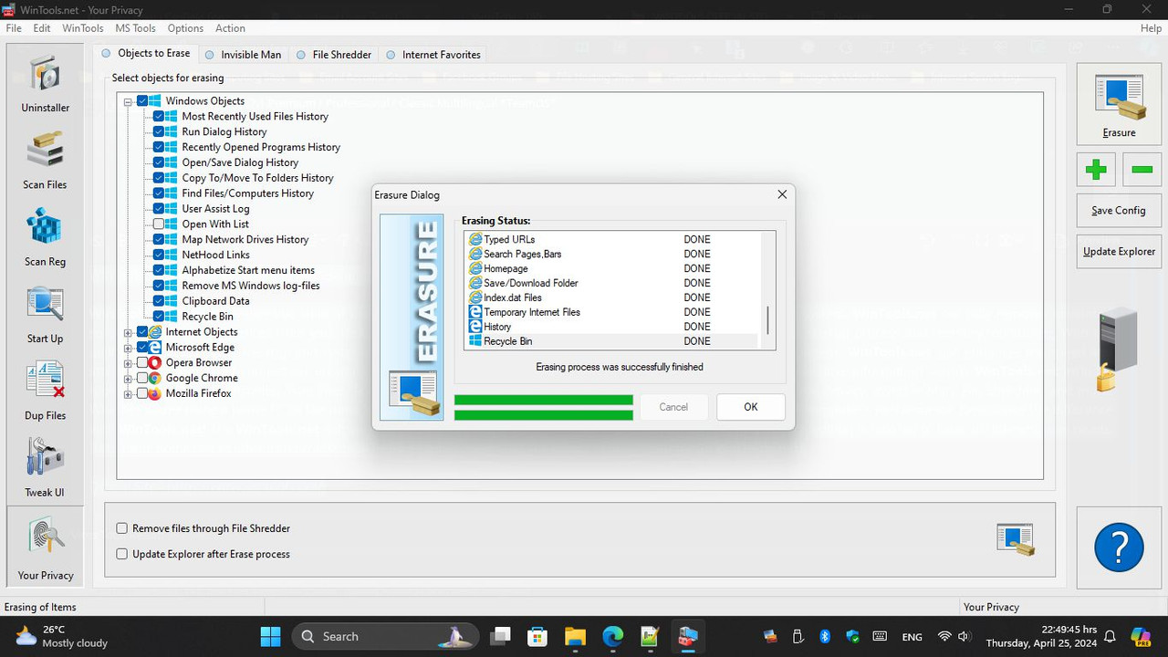Open the Help menu
1168x657 pixels.
coord(1151,28)
